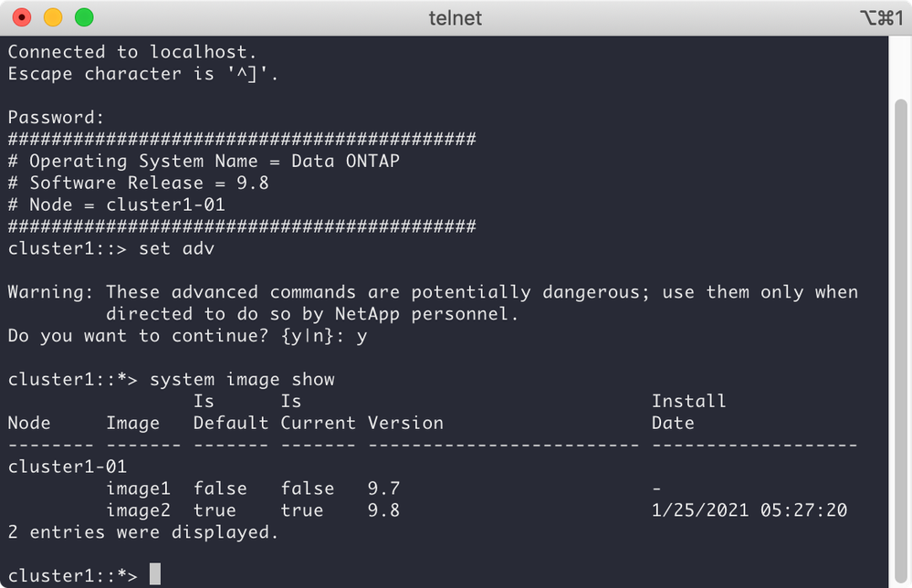Close the telnet terminal window
The height and width of the screenshot is (588, 912).
pos(22,17)
